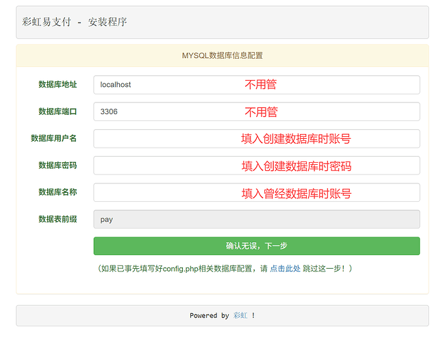This screenshot has height=342, width=441.
Task: Click the Powered by footer text
Action: tap(209, 315)
